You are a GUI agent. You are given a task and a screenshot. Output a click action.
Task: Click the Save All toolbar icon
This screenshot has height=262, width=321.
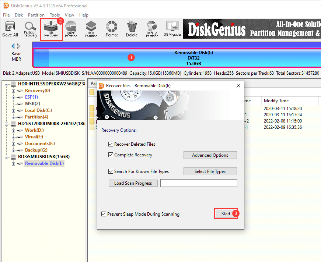[10, 29]
